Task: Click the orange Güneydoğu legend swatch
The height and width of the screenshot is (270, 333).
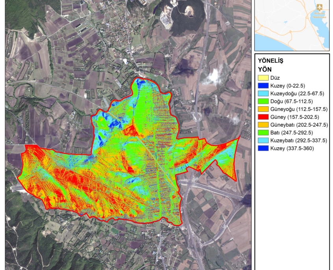Action: pos(263,109)
